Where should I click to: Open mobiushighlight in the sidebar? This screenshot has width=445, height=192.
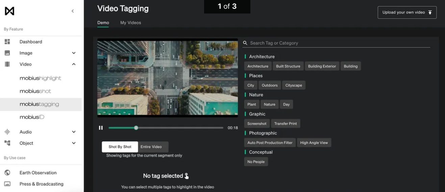40,78
